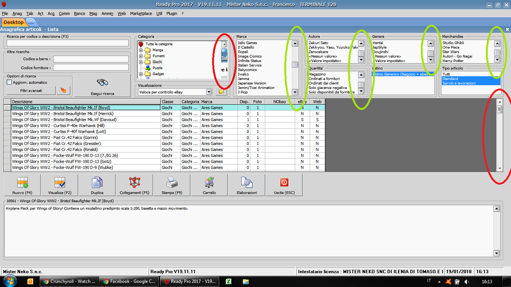Click the Puzzle piece icon in Categoria
The height and width of the screenshot is (287, 511).
pos(147,68)
